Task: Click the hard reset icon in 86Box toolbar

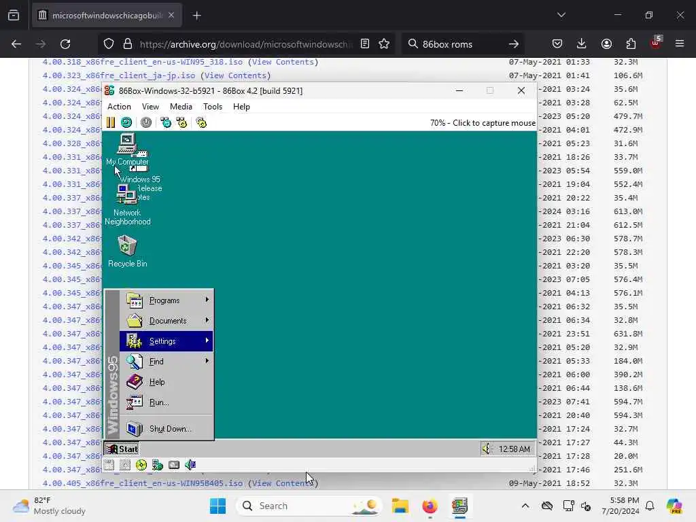Action: click(x=126, y=122)
